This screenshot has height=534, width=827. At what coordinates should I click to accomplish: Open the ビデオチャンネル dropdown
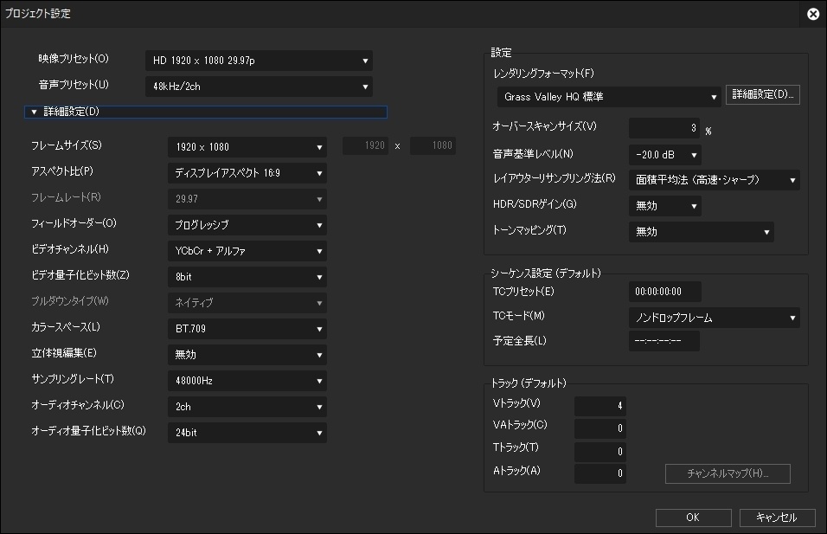click(247, 250)
